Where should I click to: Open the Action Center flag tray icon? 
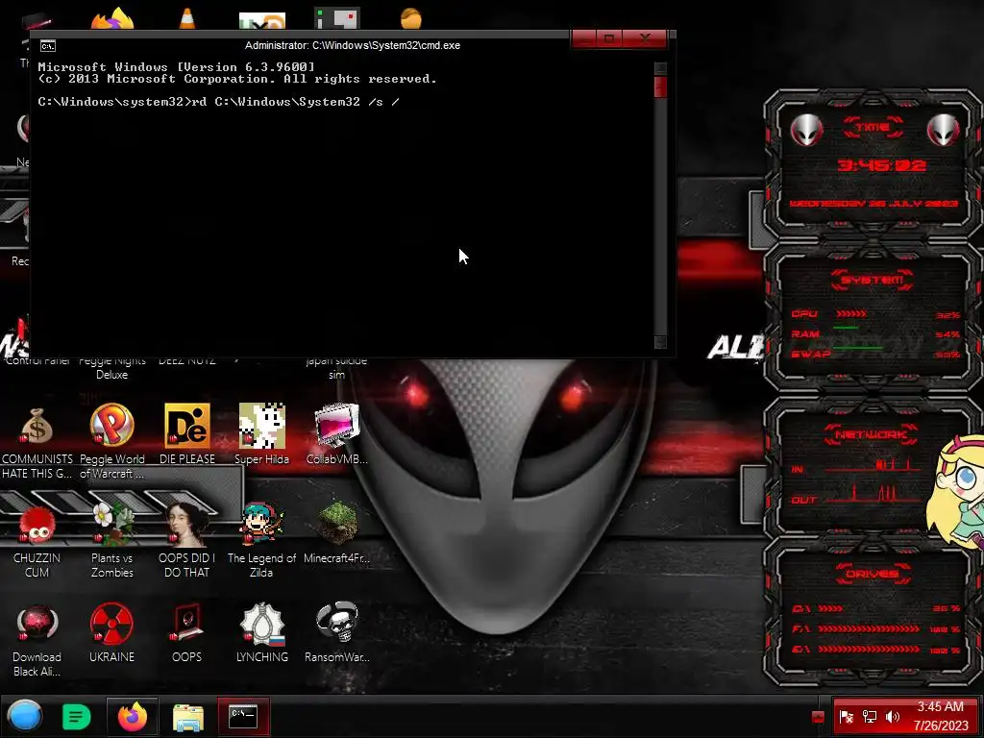tap(846, 717)
